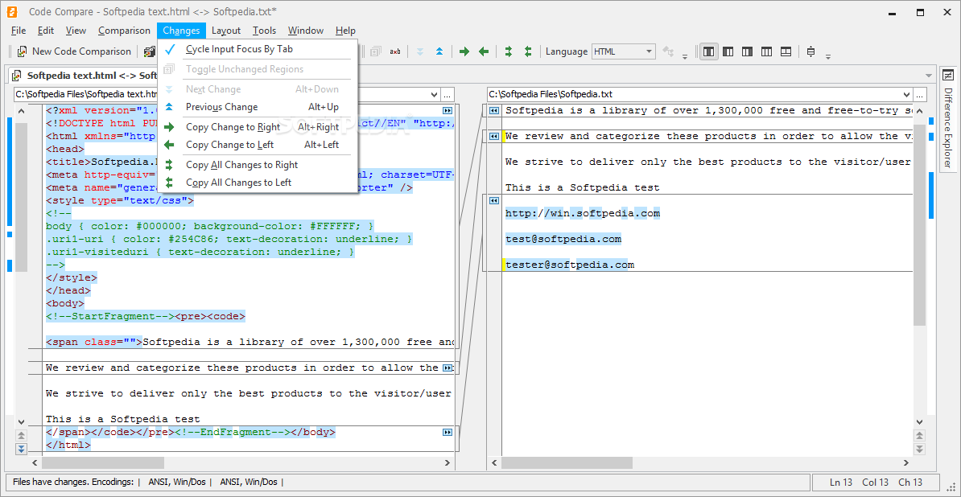
Task: Click the right pane scroll up arrow
Action: click(919, 112)
